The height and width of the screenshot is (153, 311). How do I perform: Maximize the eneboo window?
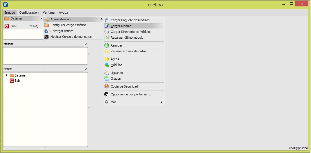(x=291, y=3)
